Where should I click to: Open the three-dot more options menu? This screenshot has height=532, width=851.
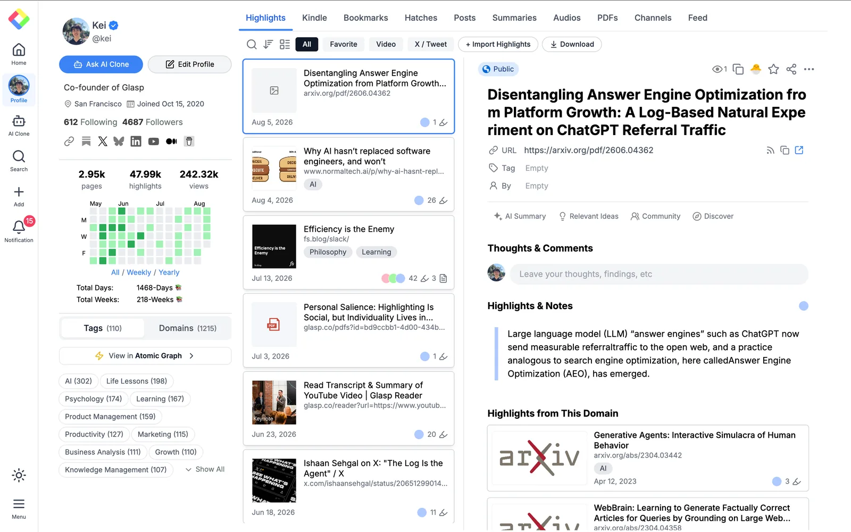point(809,69)
